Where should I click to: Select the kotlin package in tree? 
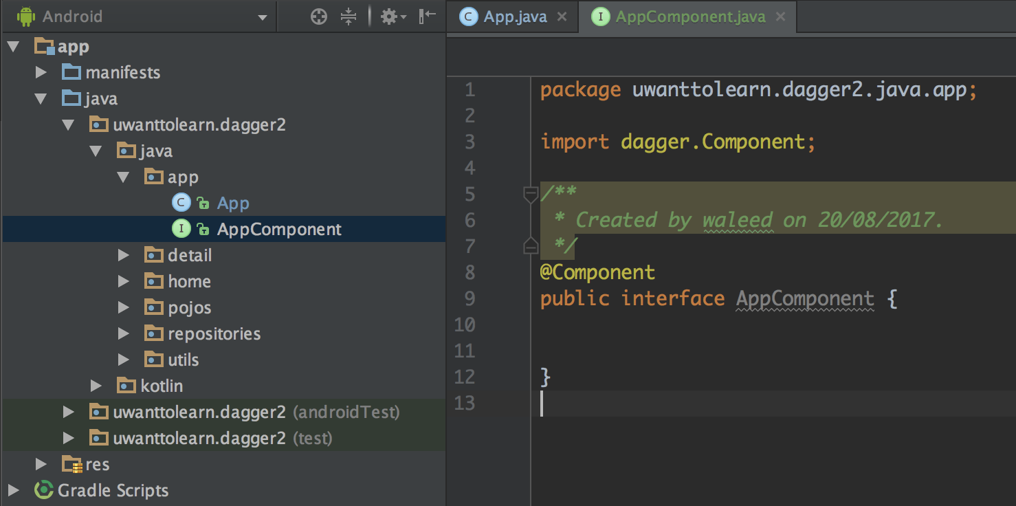coord(162,386)
